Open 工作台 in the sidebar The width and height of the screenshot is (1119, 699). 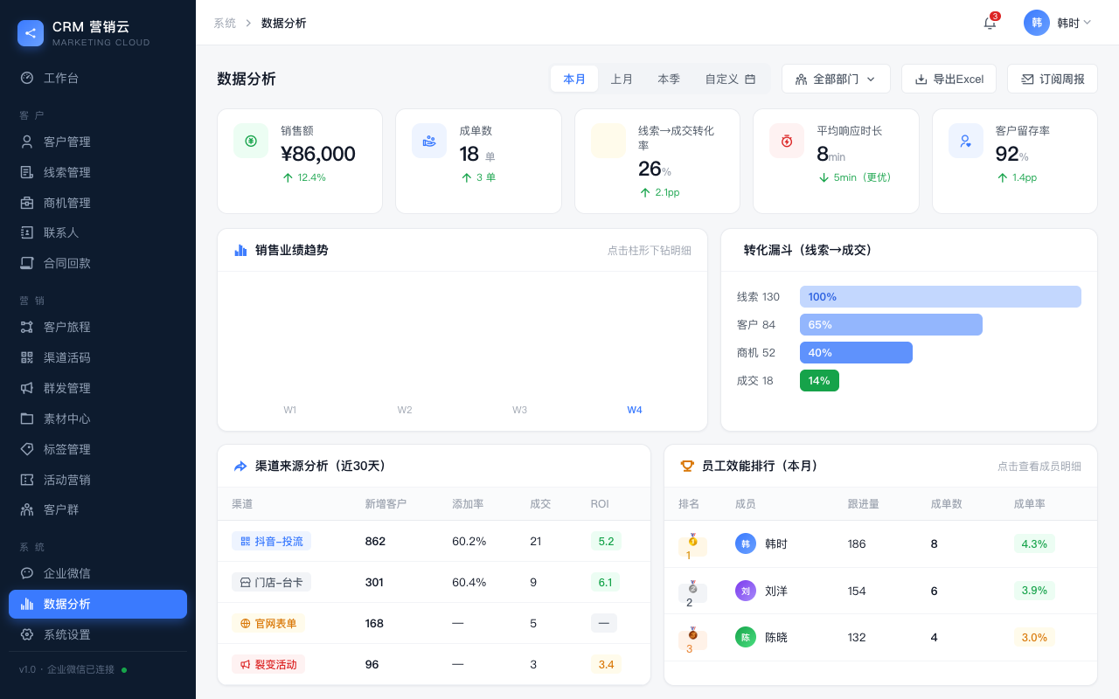[98, 78]
